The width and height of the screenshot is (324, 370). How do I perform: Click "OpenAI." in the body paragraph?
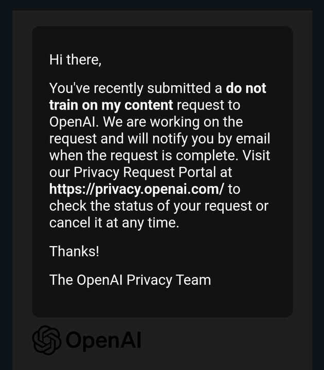coord(74,122)
